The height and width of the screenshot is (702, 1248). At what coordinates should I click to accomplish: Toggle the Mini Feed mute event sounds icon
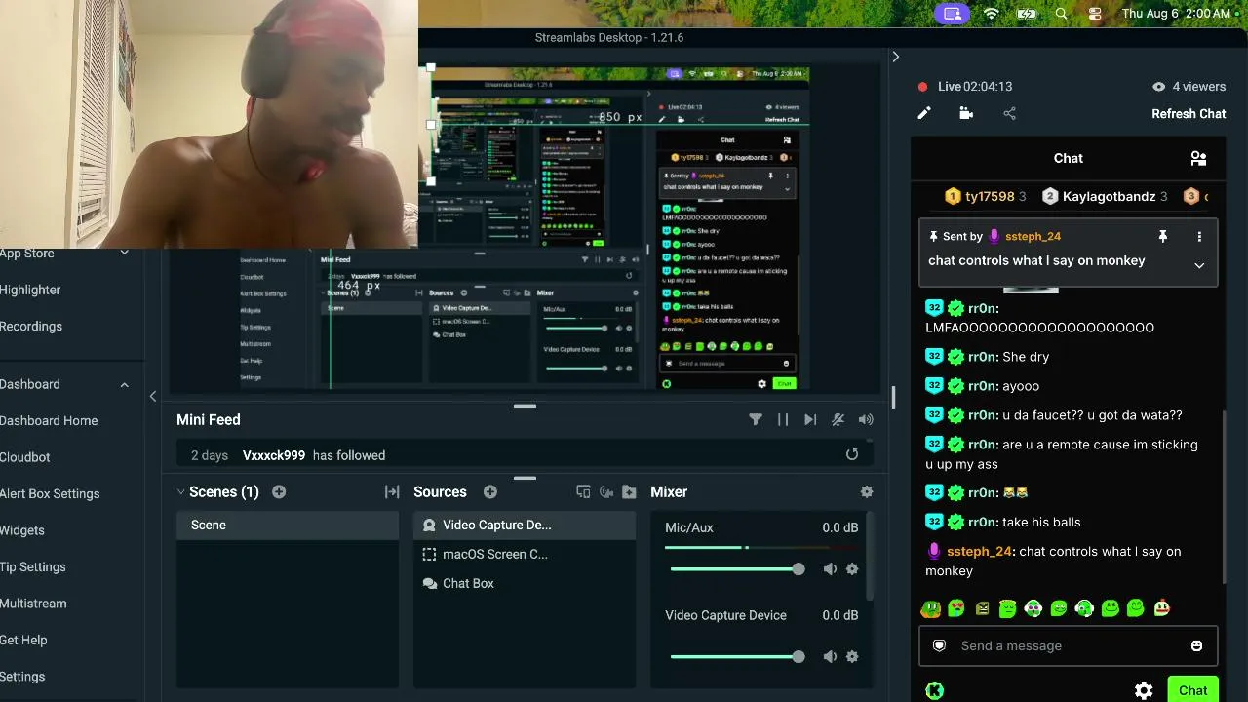838,419
